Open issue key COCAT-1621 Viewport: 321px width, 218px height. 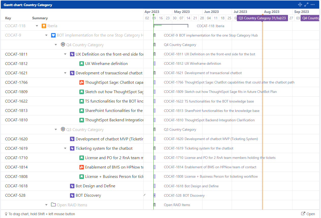pos(16,73)
